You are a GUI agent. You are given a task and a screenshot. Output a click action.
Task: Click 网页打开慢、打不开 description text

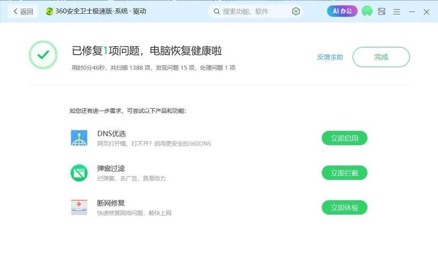coord(154,144)
